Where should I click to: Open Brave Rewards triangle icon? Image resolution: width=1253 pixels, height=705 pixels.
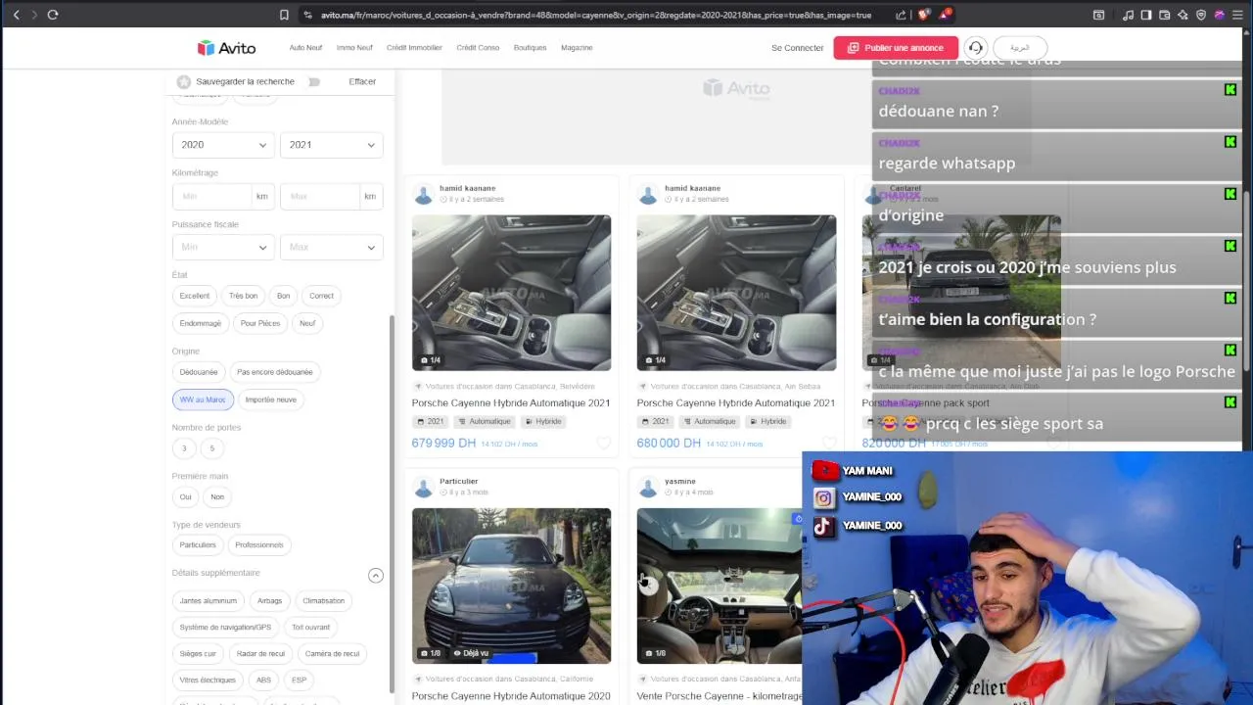pyautogui.click(x=945, y=15)
